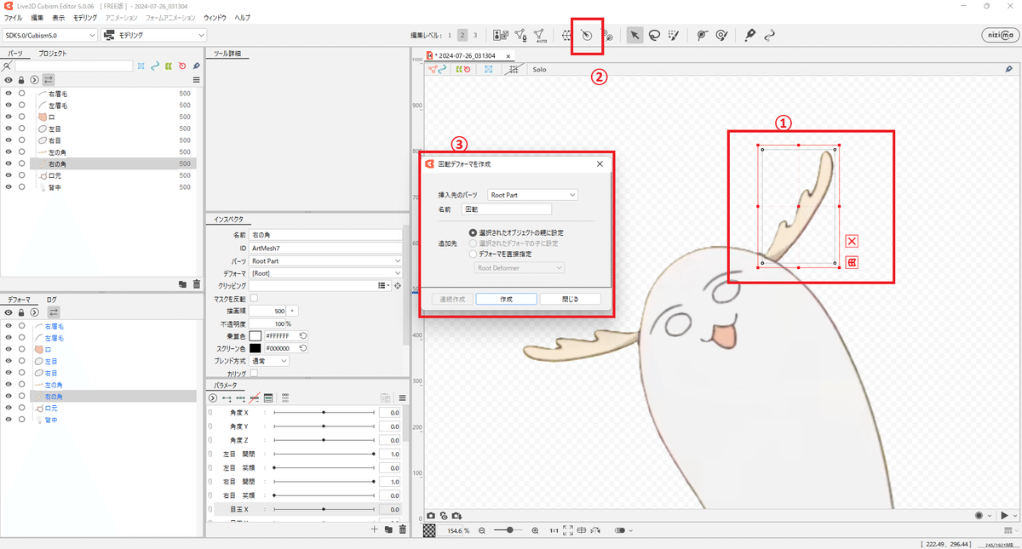Close the 回転デフォーマを作成 dialog

click(x=600, y=163)
